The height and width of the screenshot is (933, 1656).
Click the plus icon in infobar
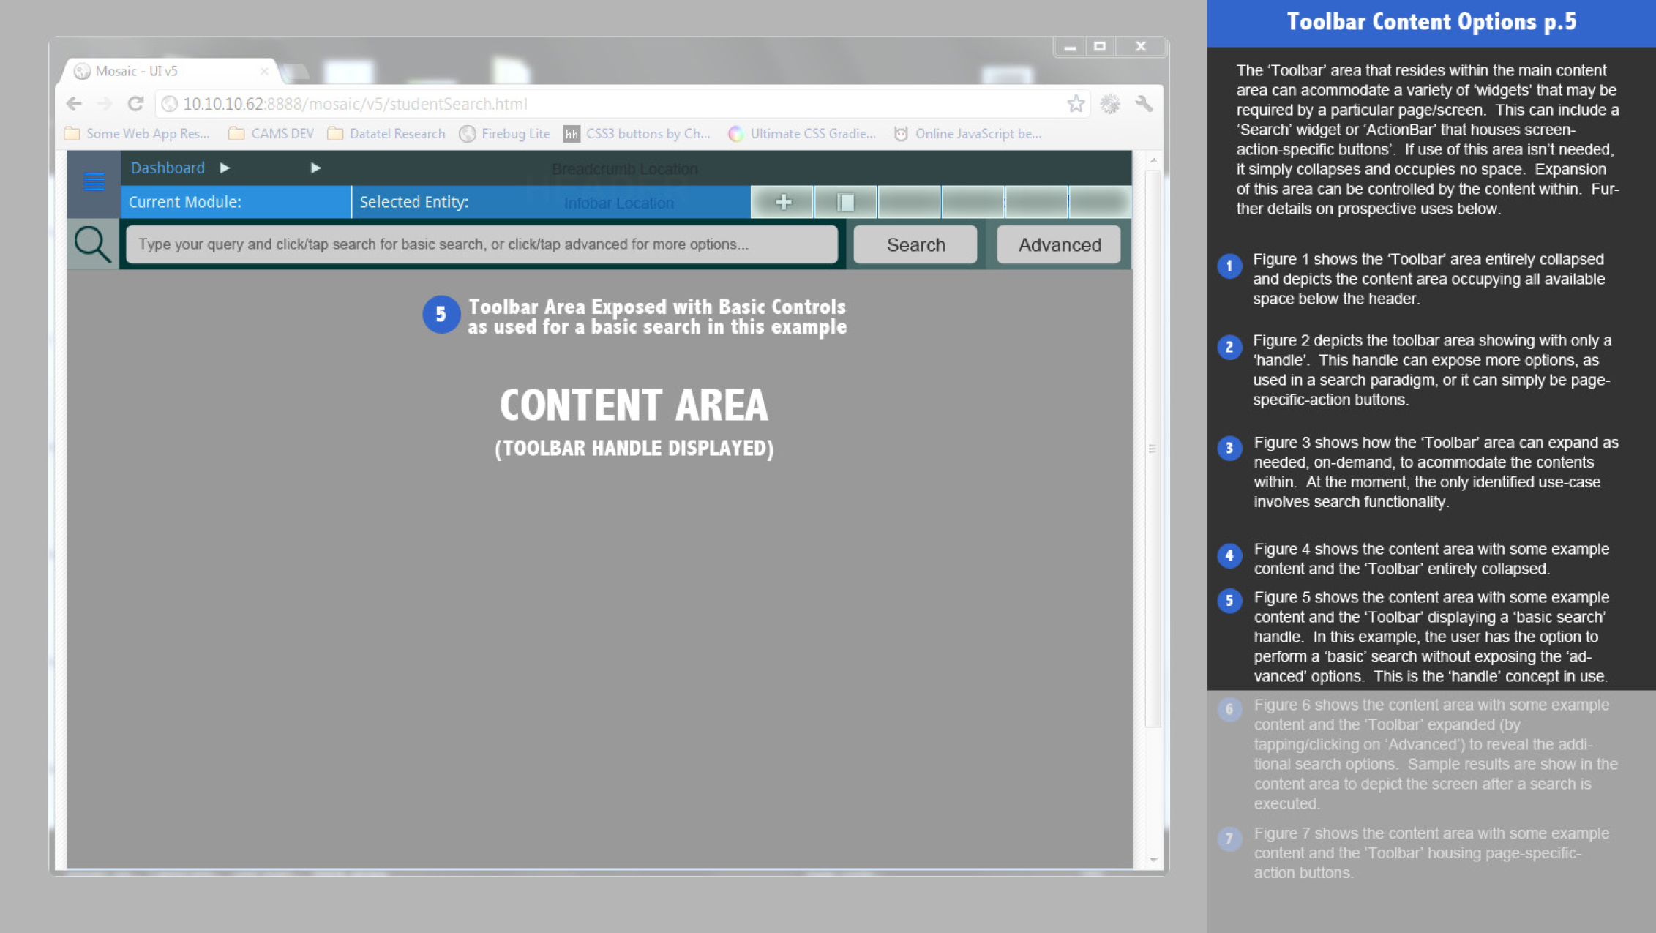pos(782,202)
